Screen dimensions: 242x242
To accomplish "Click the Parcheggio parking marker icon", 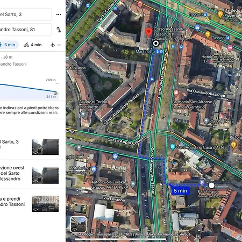I will coord(202,182).
